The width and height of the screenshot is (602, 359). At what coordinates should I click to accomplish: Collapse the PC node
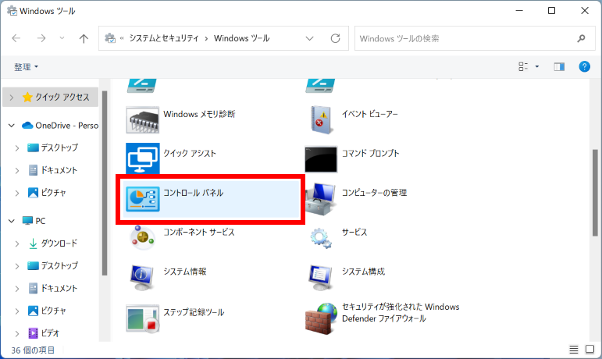(12, 221)
